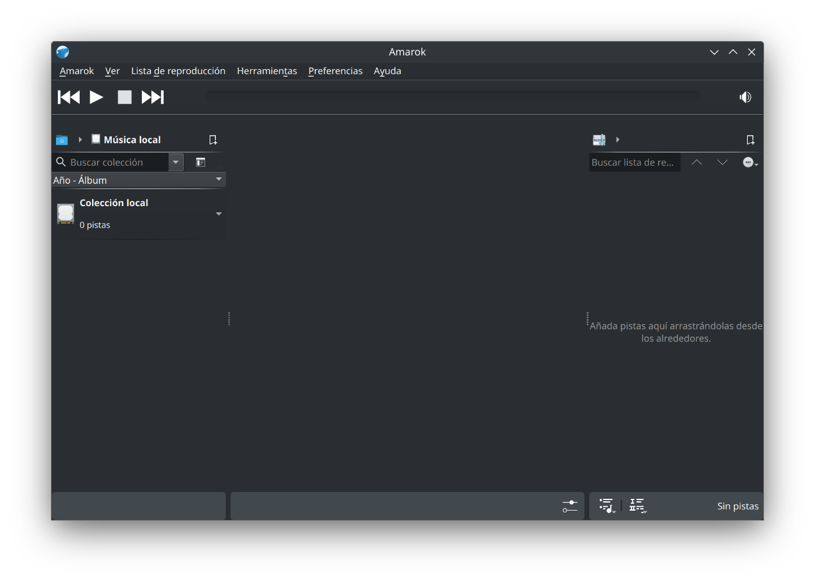Click the Colección local drive icon
The height and width of the screenshot is (581, 815).
(x=65, y=214)
